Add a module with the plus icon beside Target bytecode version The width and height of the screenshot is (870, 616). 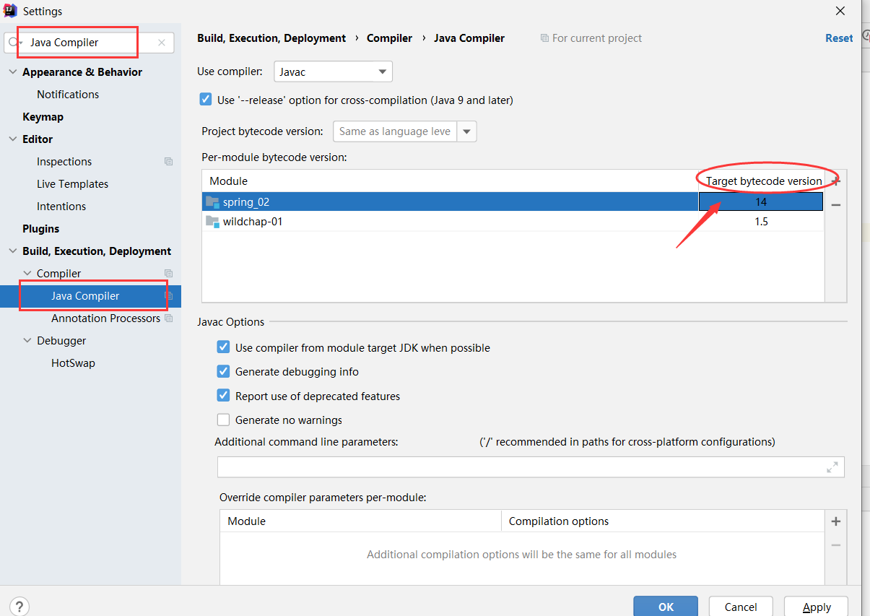tap(835, 181)
